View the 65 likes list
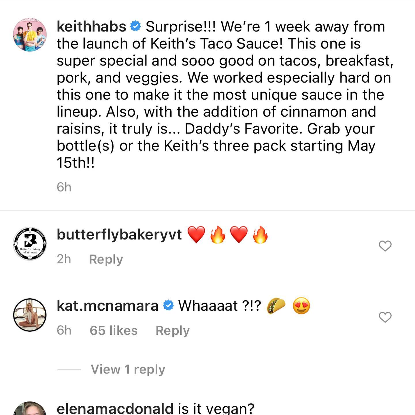Viewport: 415px width, 415px height. click(x=114, y=330)
